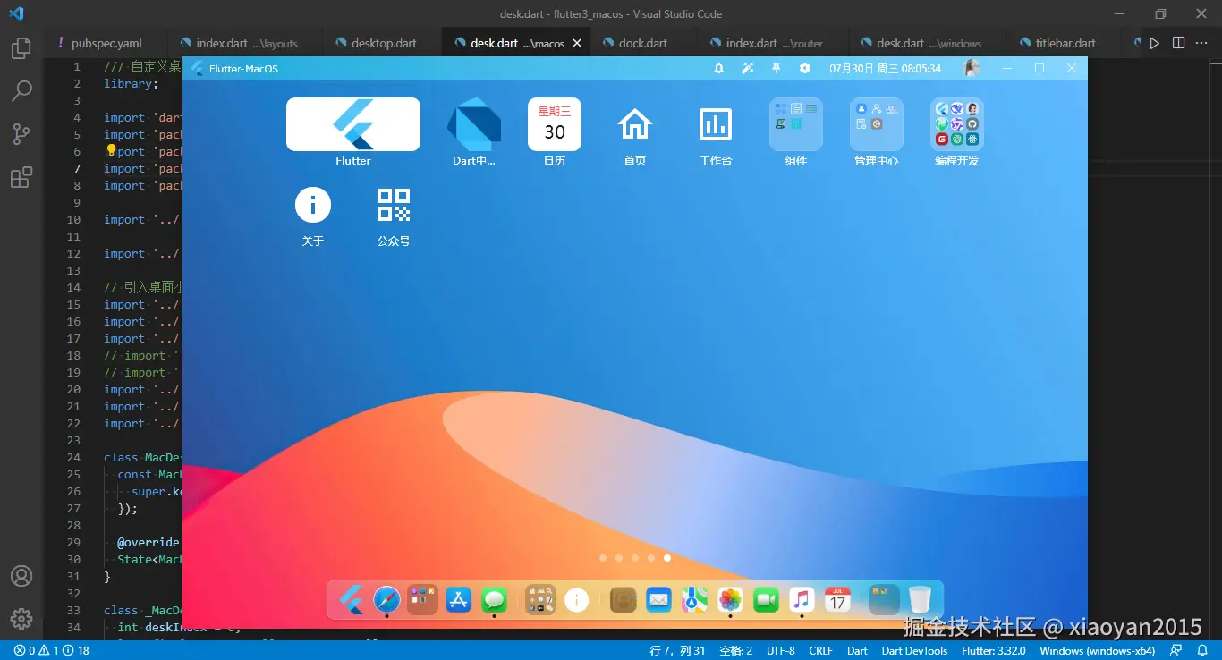Open the 工作台 desktop icon

[715, 125]
